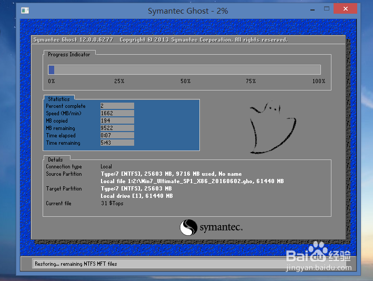Click the Symantec Ghost - 2% window title
Image resolution: width=373 pixels, height=281 pixels.
click(x=188, y=11)
